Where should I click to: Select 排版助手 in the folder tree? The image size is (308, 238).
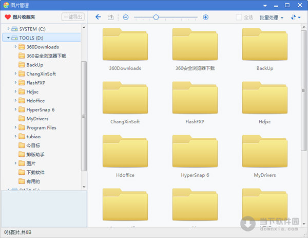tap(35, 154)
